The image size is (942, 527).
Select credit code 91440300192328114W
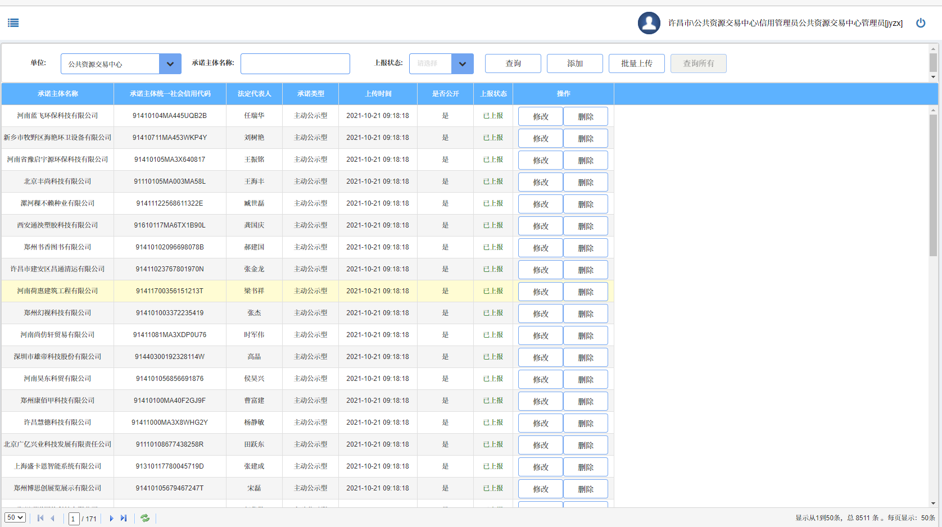pyautogui.click(x=170, y=357)
